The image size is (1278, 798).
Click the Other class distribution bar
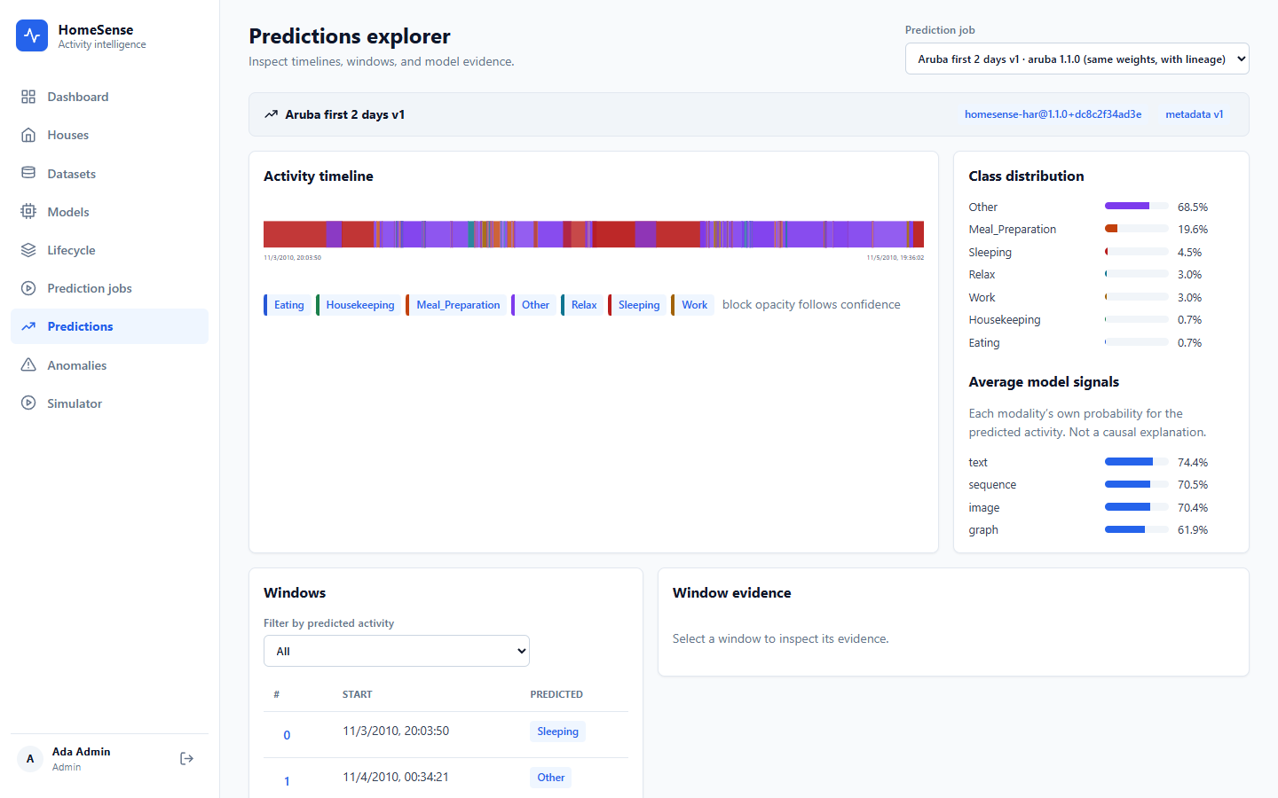(1137, 206)
